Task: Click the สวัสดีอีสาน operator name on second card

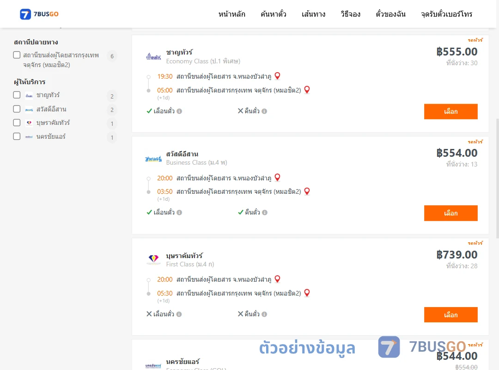Action: (x=182, y=154)
